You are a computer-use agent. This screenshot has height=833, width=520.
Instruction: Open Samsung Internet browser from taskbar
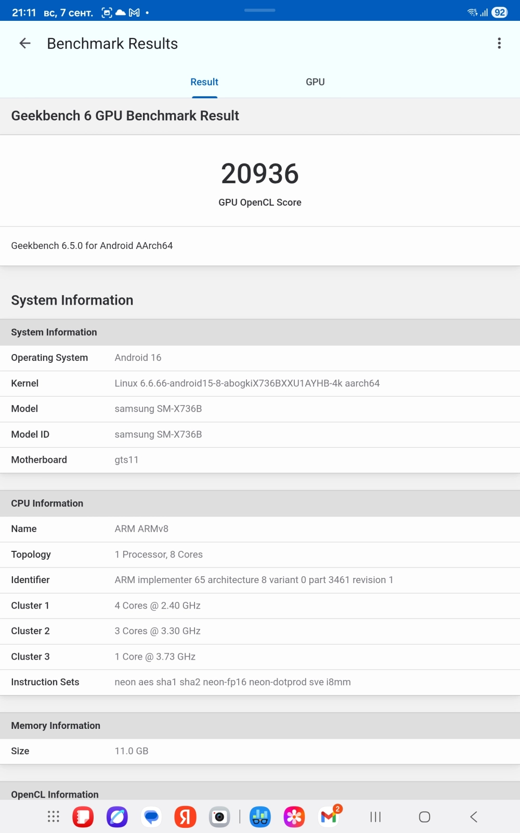117,817
